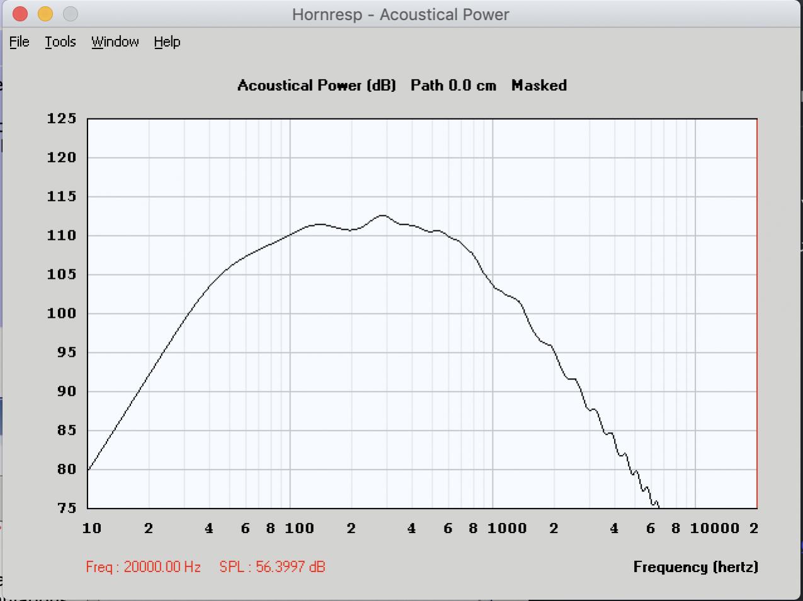Image resolution: width=803 pixels, height=601 pixels.
Task: Click the 120 value on the vertical axis
Action: 62,157
